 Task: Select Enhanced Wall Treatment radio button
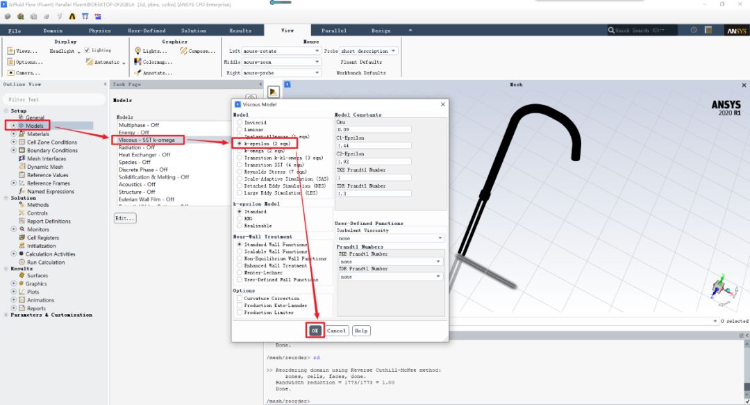tap(239, 265)
